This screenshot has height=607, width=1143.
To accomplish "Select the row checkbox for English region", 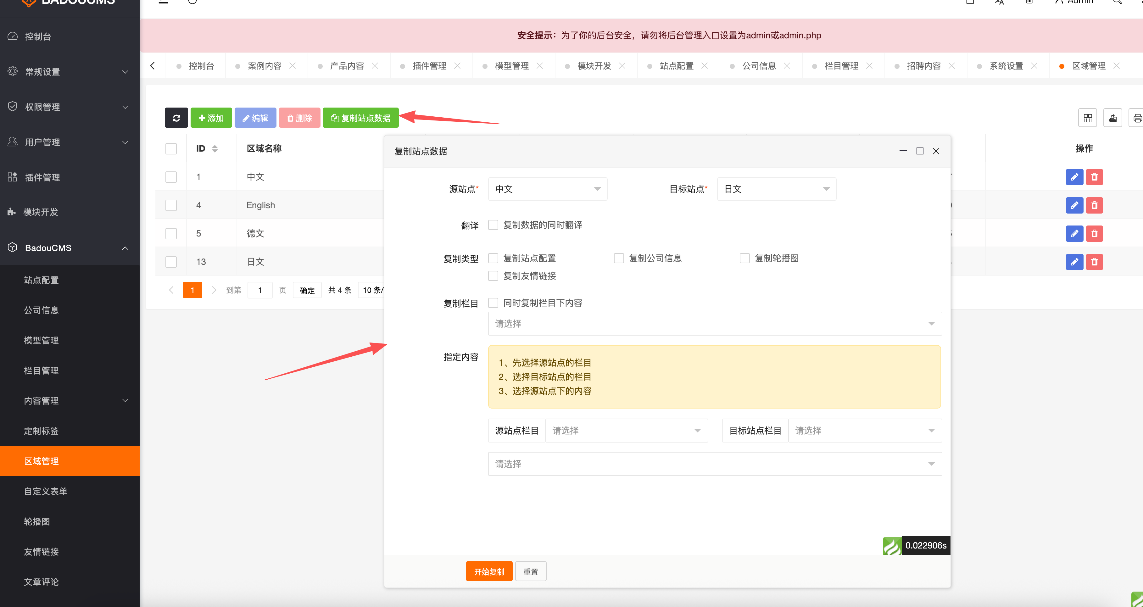I will point(171,205).
